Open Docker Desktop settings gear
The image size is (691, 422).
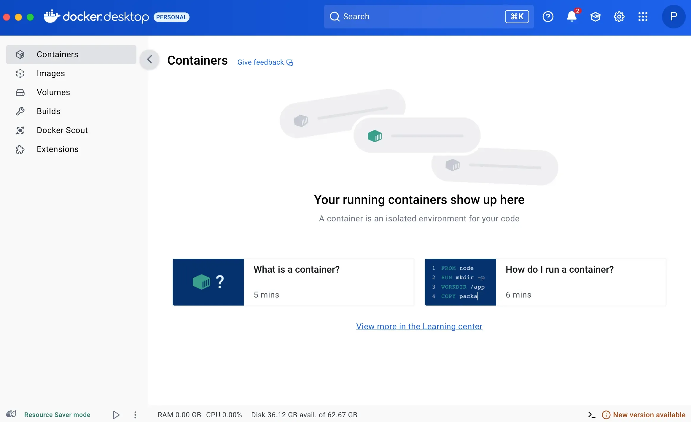[x=619, y=17]
